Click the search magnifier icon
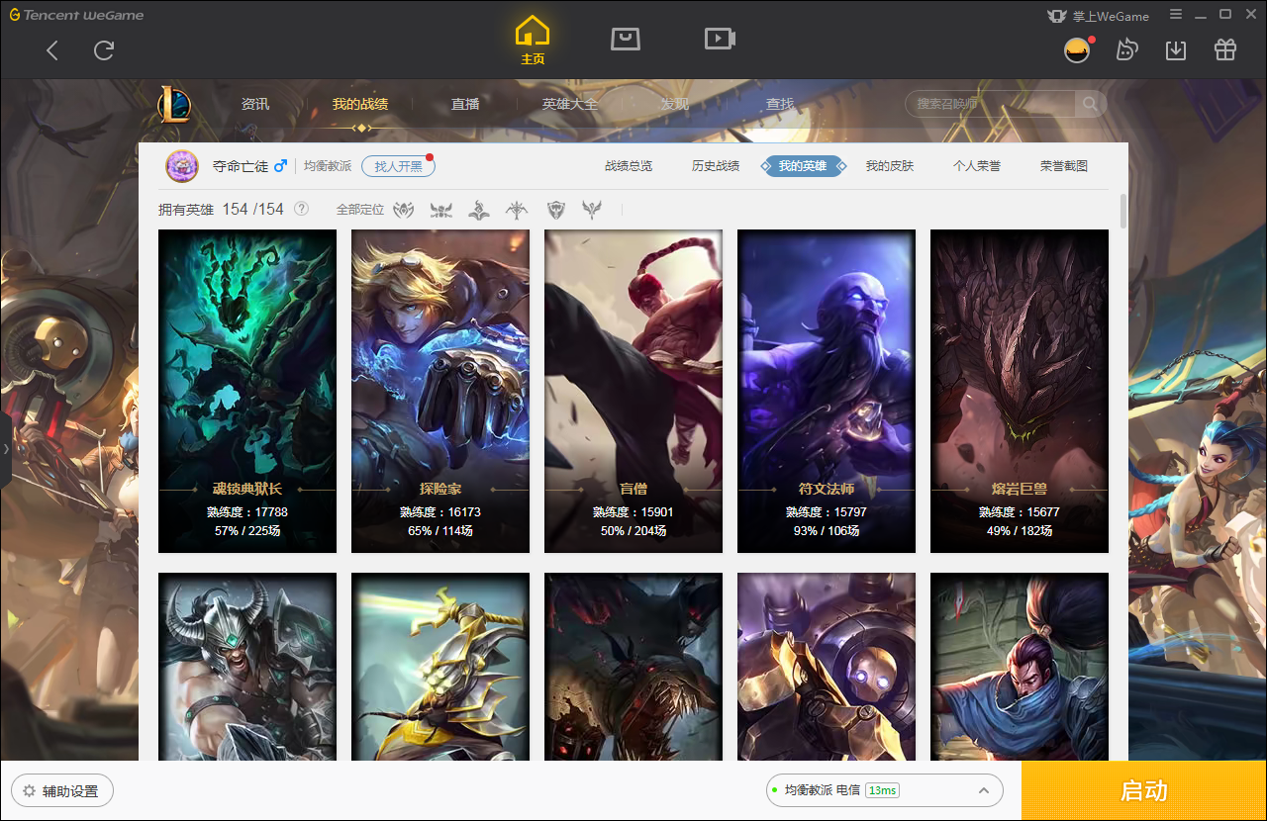The width and height of the screenshot is (1267, 821). [1090, 104]
